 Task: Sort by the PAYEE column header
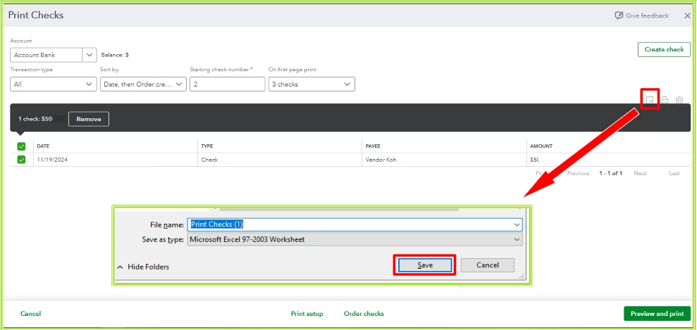click(x=373, y=146)
